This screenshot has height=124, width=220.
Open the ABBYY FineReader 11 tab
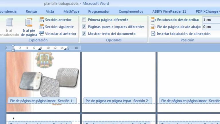point(169,11)
